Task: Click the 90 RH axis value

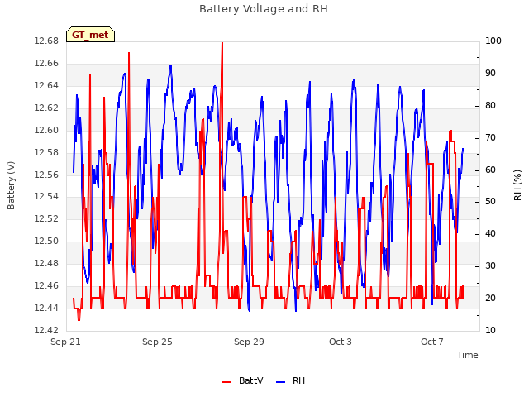Action: coord(490,74)
